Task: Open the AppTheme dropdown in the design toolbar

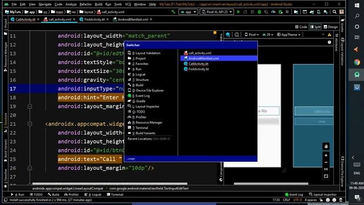Action: point(288,35)
